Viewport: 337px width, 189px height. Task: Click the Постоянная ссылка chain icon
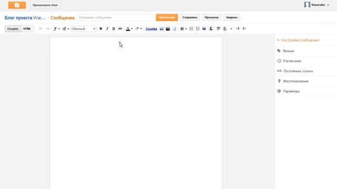[x=280, y=71]
